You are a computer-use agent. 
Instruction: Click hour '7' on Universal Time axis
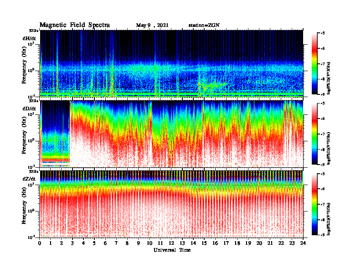tap(116, 243)
